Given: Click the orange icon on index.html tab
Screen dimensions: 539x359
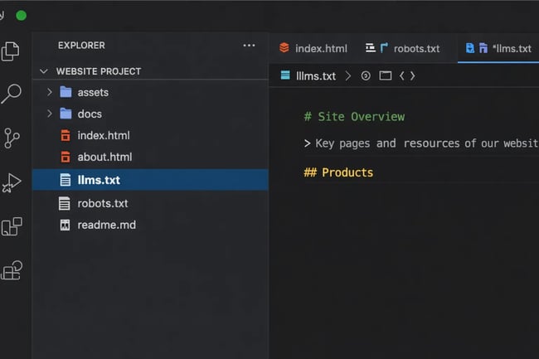Looking at the screenshot, I should (284, 48).
